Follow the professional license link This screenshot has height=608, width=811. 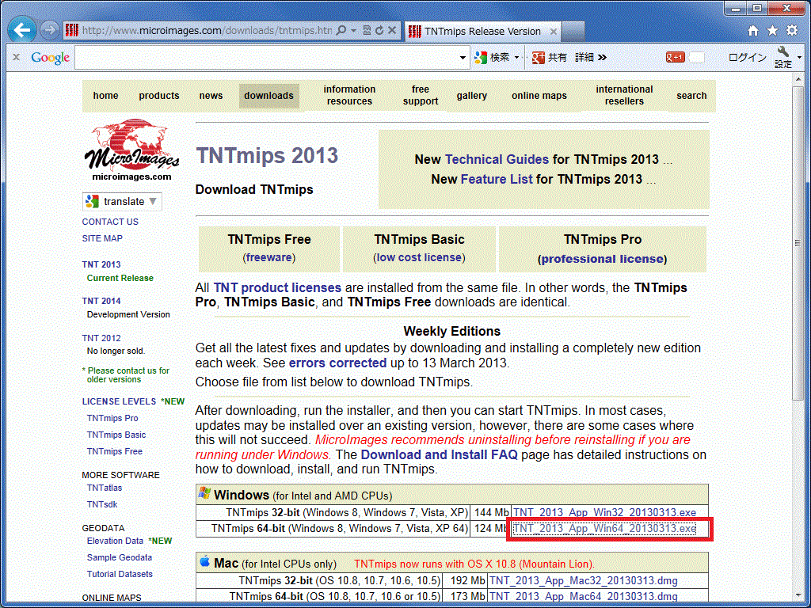(x=603, y=259)
